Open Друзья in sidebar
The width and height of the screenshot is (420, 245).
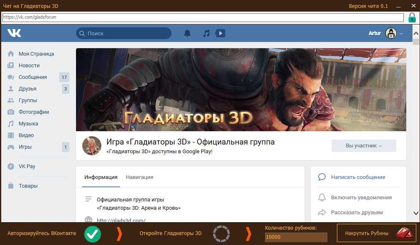[27, 88]
